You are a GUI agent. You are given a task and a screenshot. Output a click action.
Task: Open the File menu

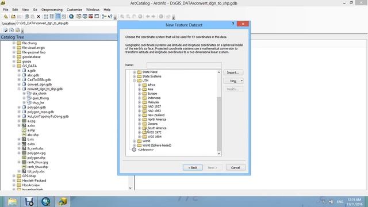(x=5, y=10)
